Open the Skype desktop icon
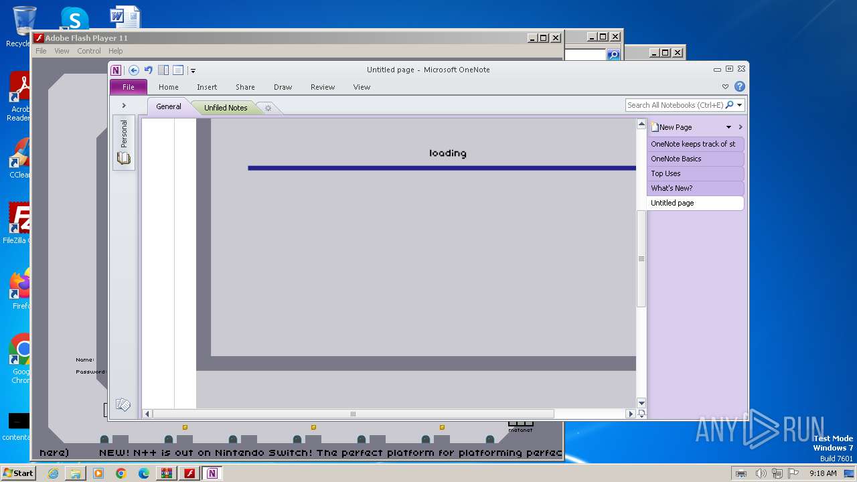 tap(74, 19)
